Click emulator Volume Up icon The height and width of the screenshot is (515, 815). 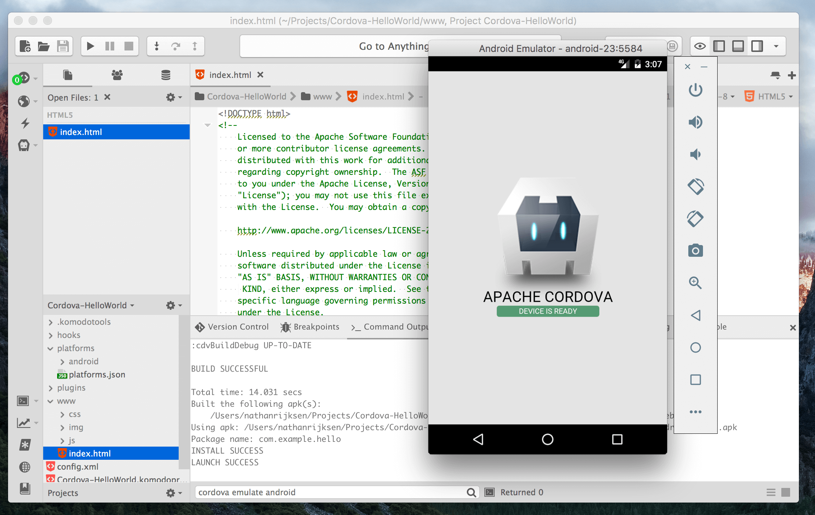[x=695, y=122]
